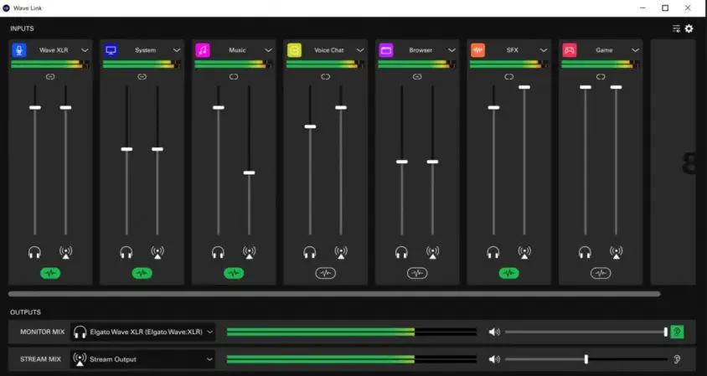Mute Music stream broadcast output
Screen dimensions: 707x376
coord(250,252)
